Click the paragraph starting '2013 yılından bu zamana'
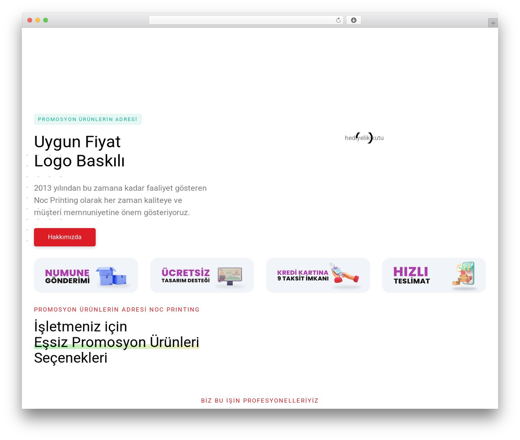Screen dimensions: 520x440 pos(120,200)
